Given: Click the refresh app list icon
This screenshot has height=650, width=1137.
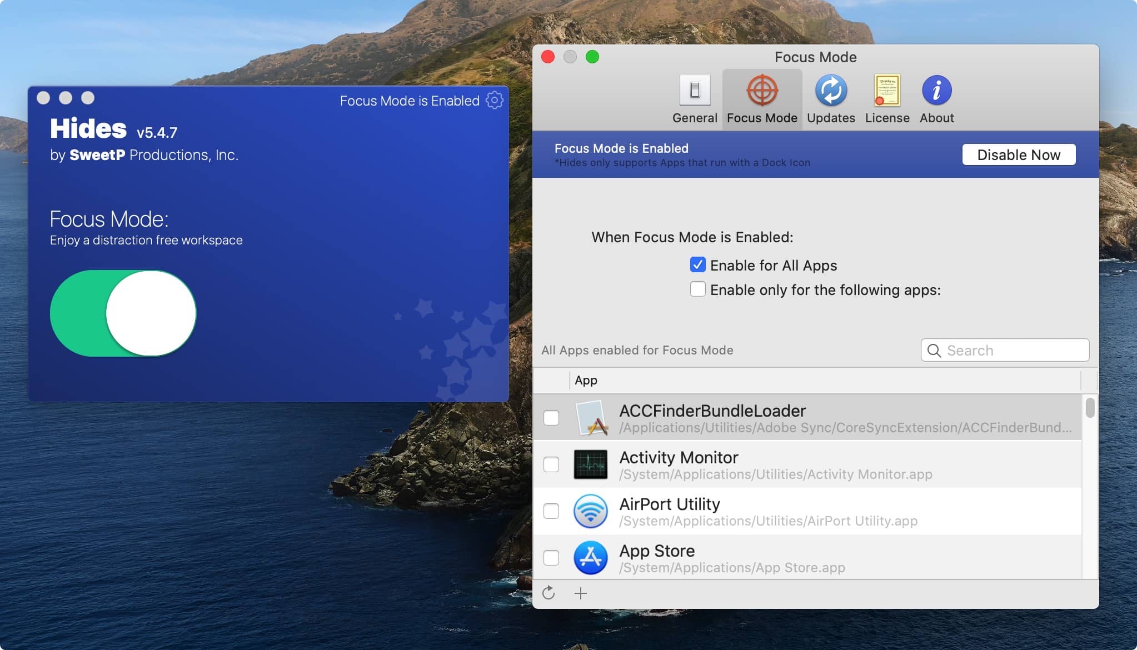Looking at the screenshot, I should point(548,593).
